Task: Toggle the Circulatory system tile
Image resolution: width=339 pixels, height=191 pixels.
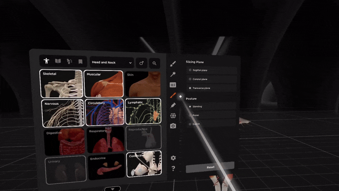Action: [x=105, y=112]
